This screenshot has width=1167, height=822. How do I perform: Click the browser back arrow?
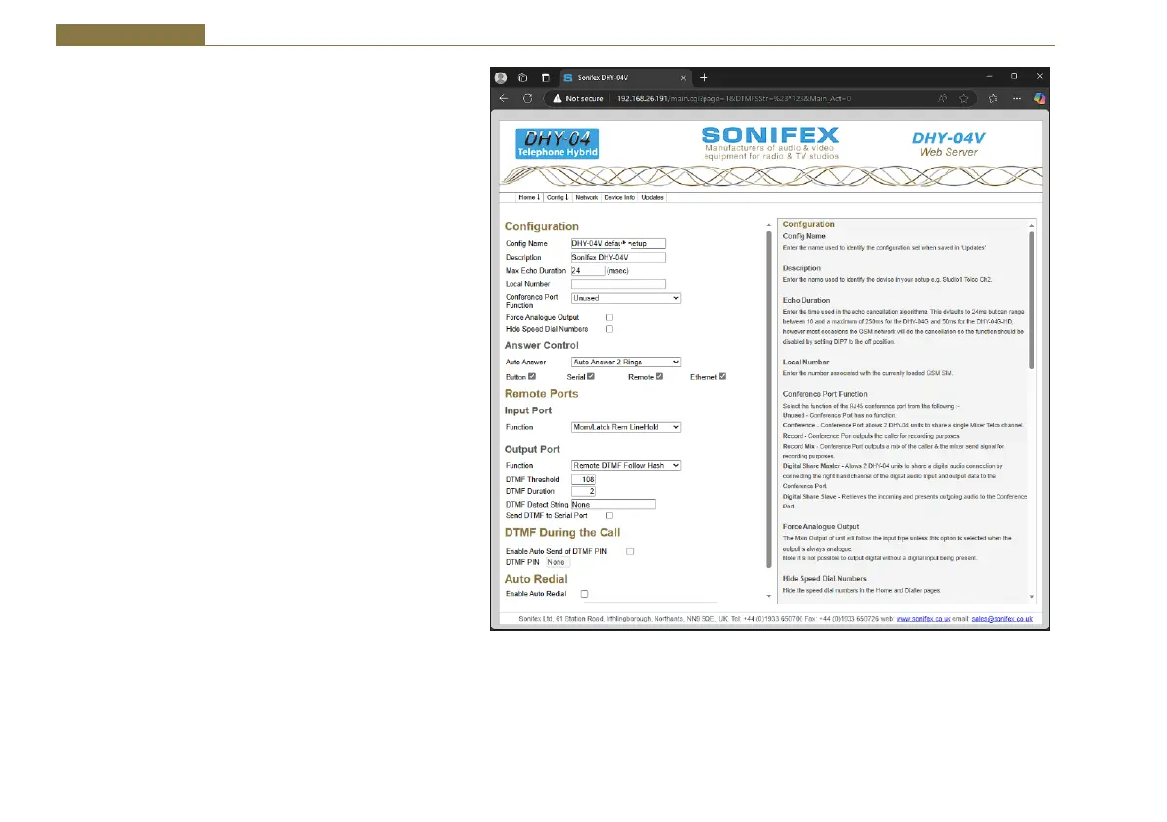coord(504,98)
